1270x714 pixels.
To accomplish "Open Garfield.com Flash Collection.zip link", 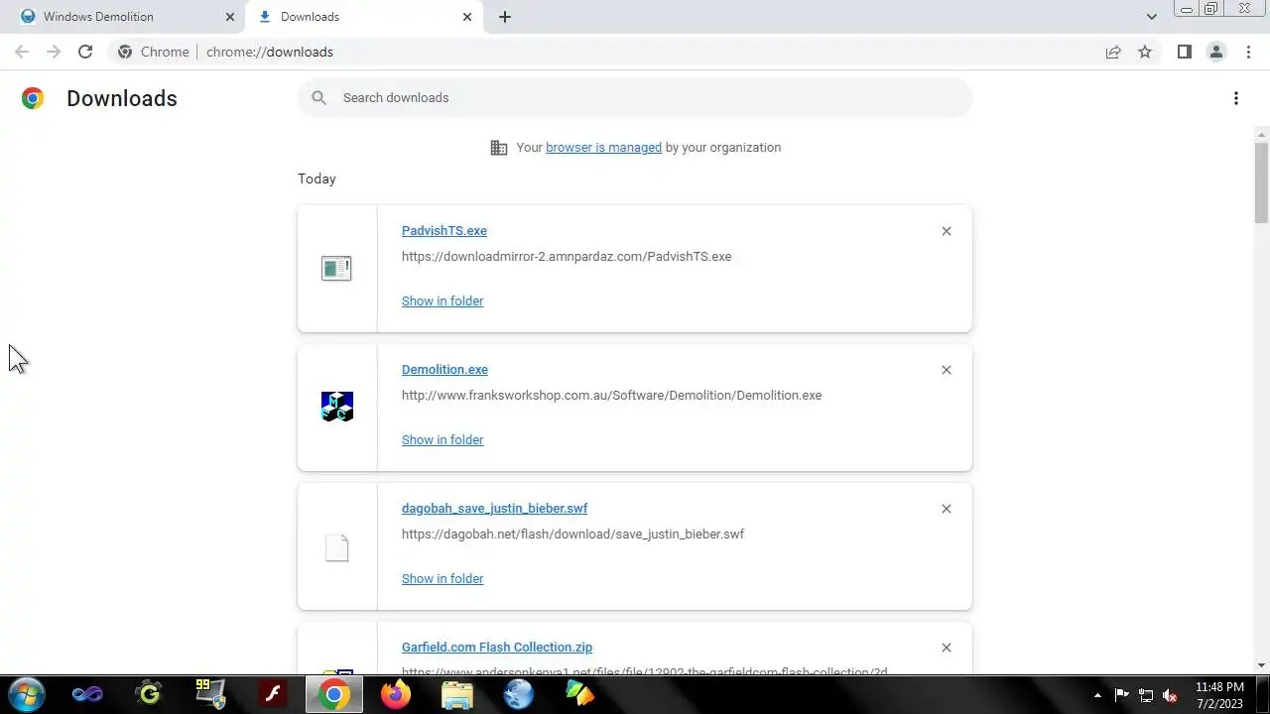I will [496, 647].
